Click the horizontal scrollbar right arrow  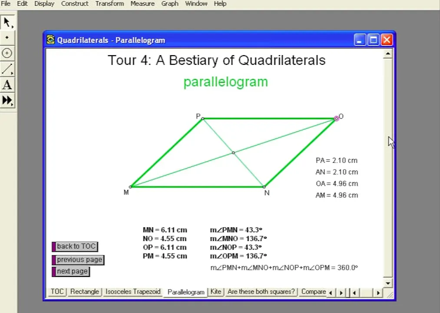pyautogui.click(x=378, y=293)
